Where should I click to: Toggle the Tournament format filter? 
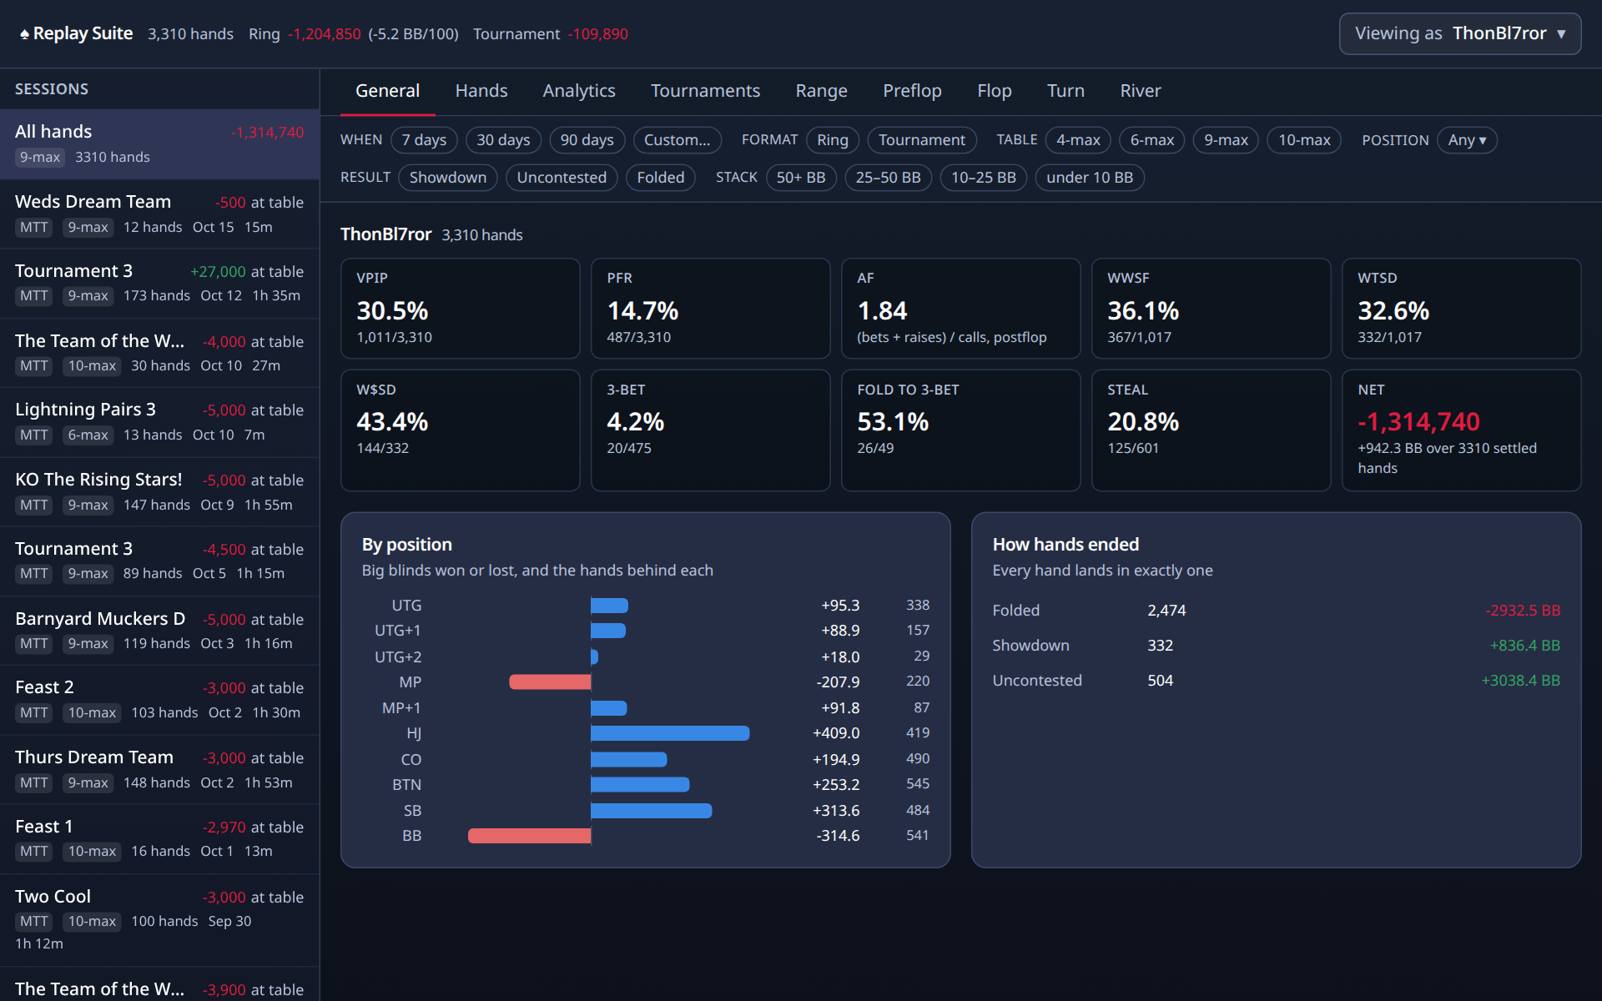coord(921,140)
